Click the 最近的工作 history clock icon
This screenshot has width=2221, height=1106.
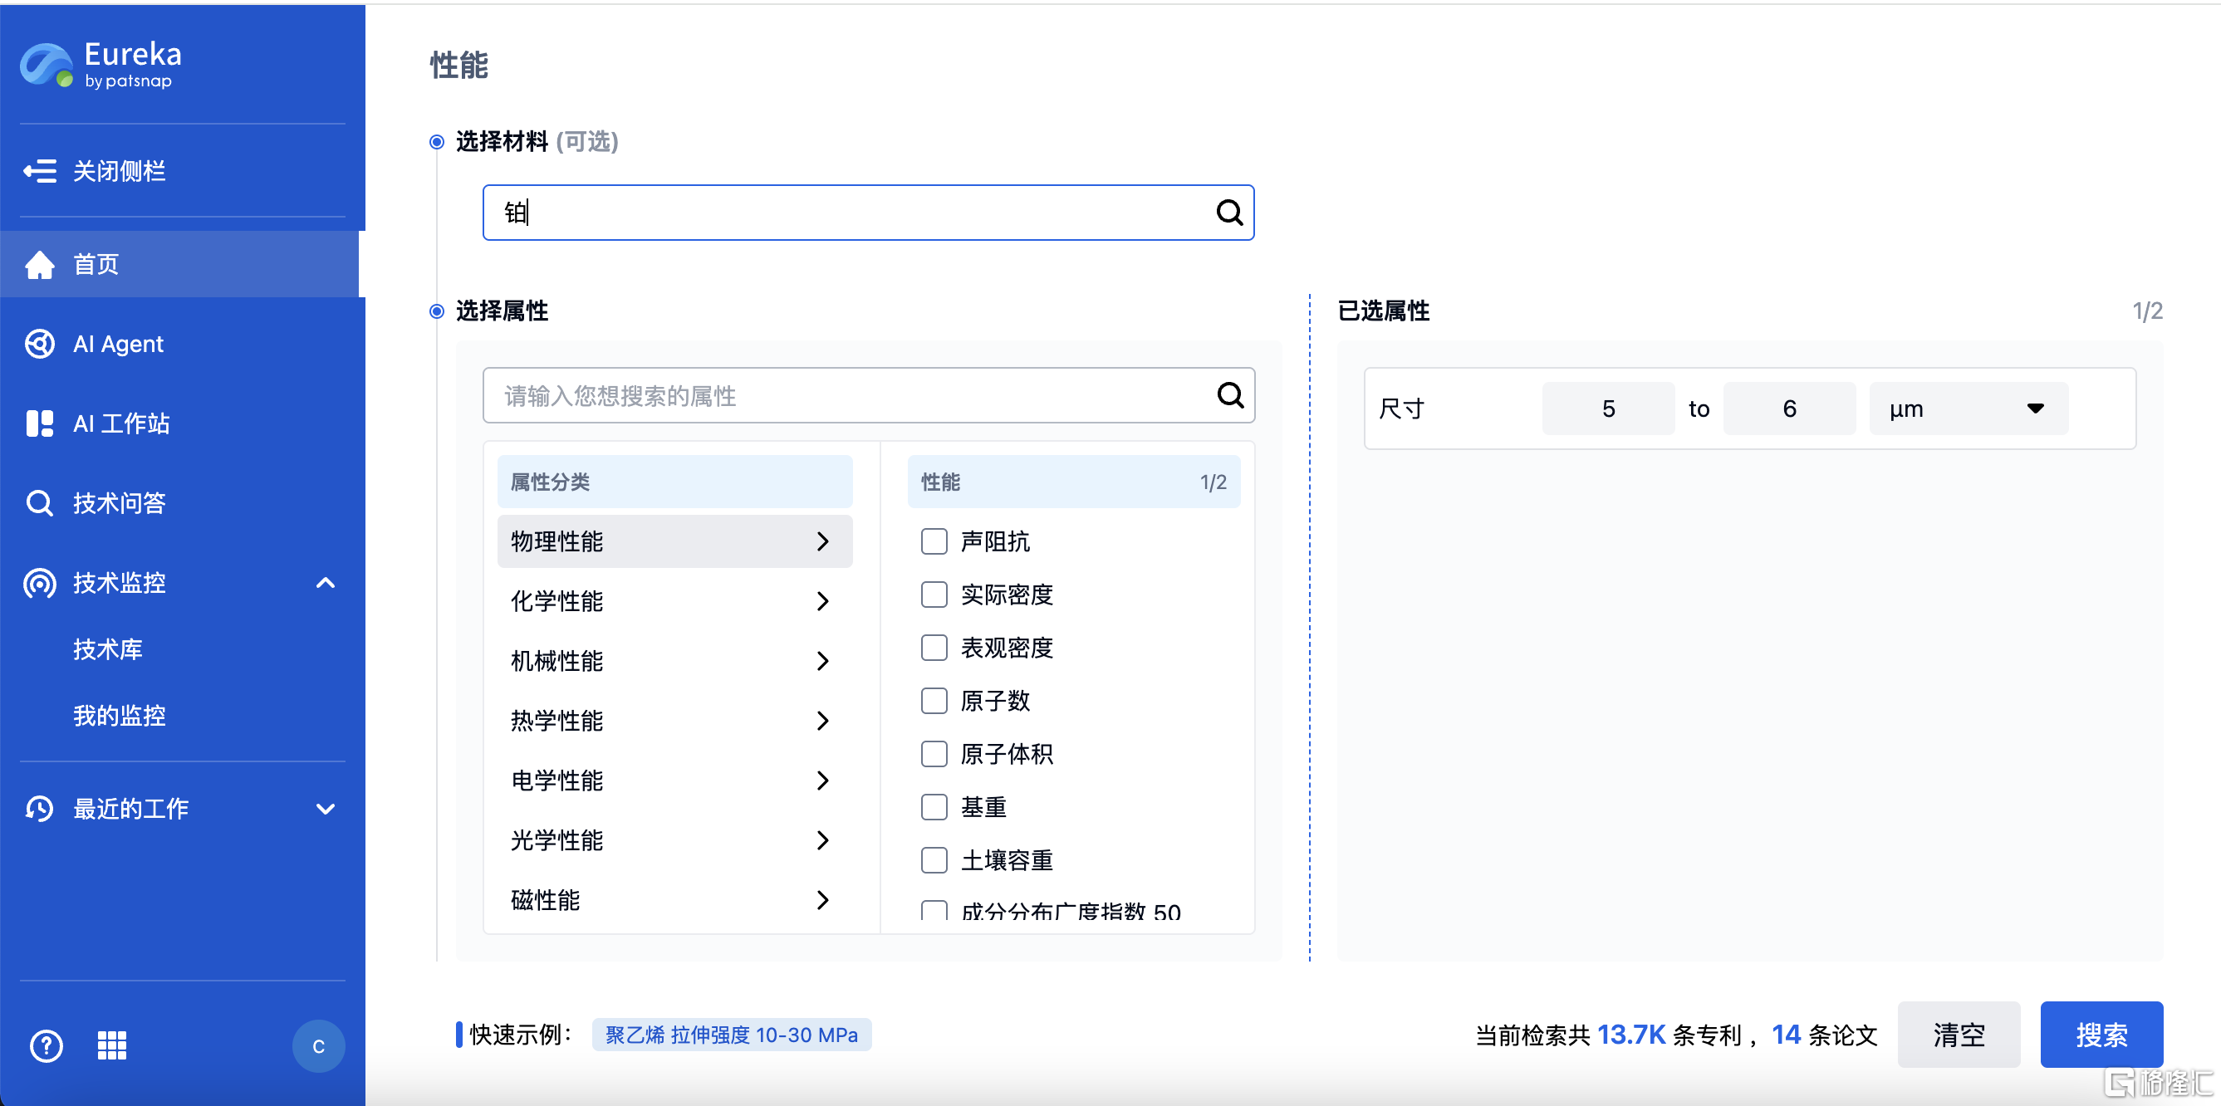(40, 809)
